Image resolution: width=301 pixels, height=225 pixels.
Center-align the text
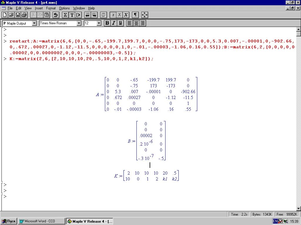pos(136,23)
